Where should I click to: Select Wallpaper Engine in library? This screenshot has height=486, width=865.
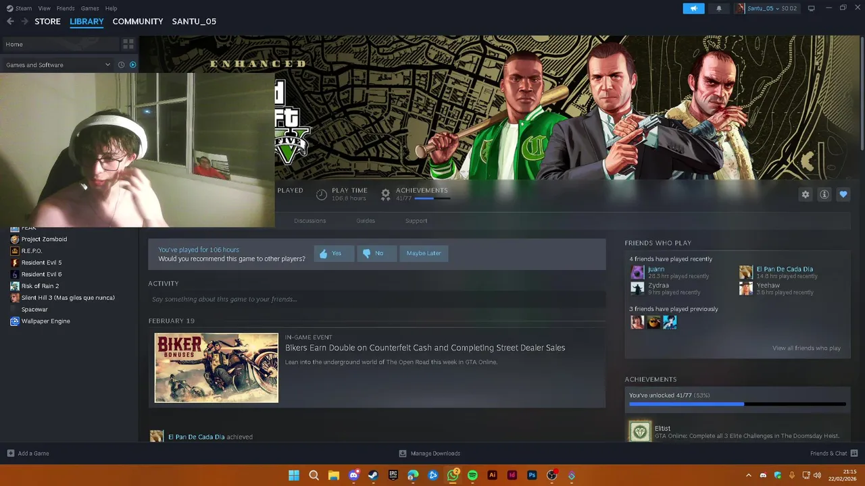[45, 321]
